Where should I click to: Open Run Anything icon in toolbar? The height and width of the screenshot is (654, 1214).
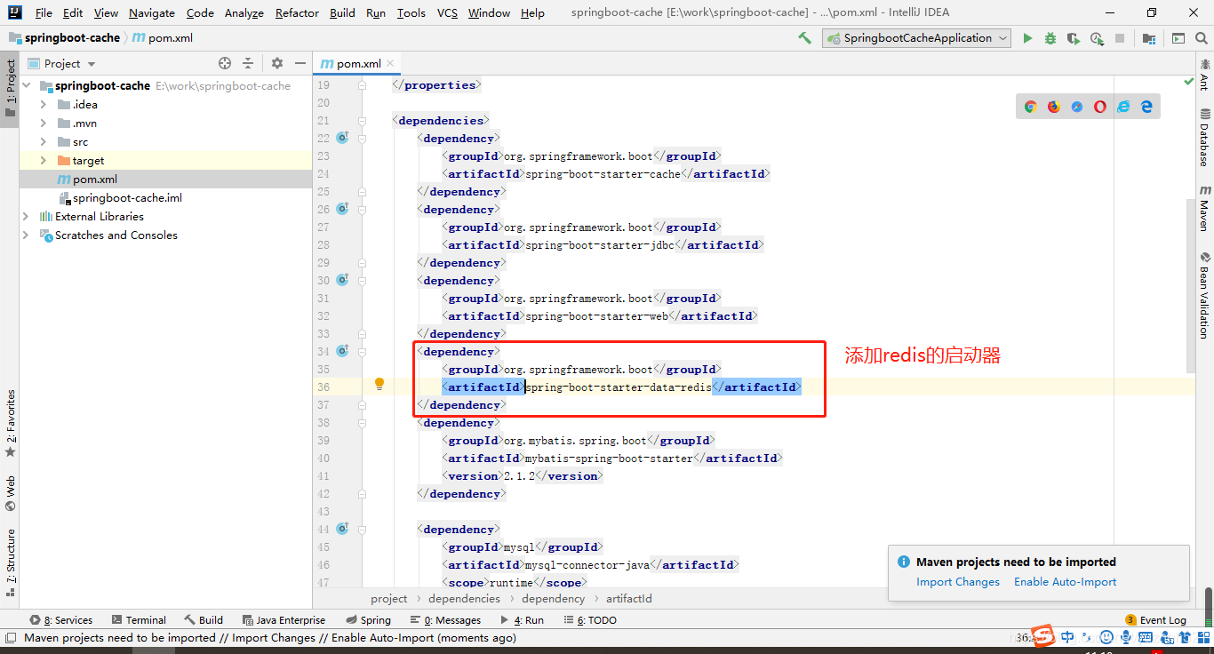1178,38
